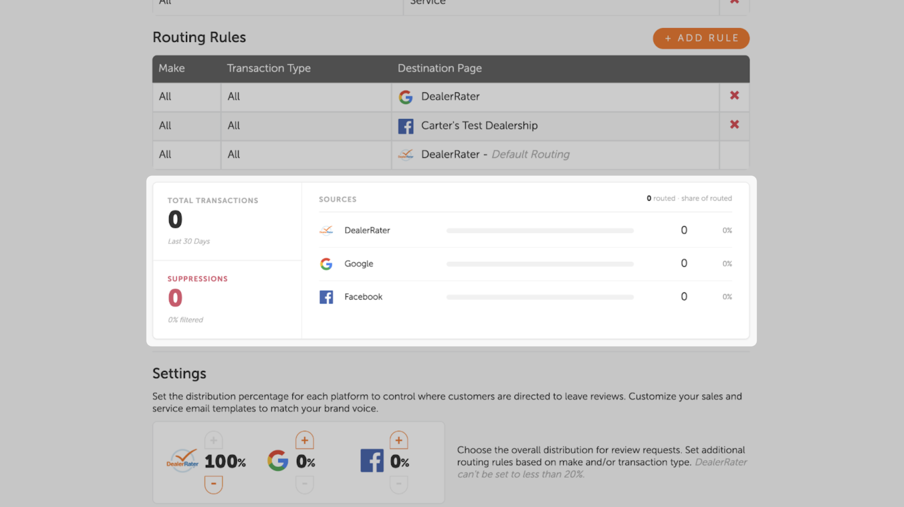Click 'Facebook' source name in Sources
Viewport: 904px width, 507px height.
[x=363, y=297]
